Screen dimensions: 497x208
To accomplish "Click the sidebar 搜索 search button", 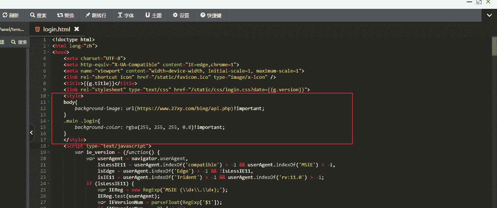I will [19, 42].
